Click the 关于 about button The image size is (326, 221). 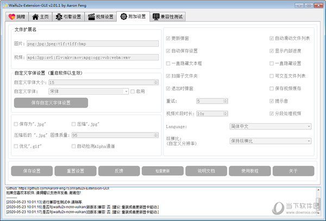(293, 171)
